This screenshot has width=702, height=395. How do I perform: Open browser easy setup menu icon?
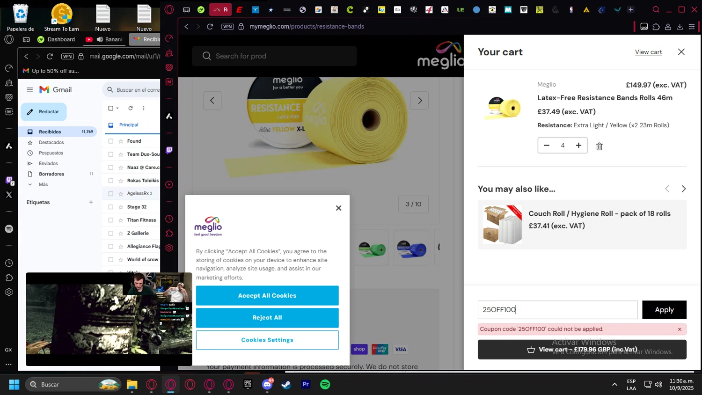(692, 27)
